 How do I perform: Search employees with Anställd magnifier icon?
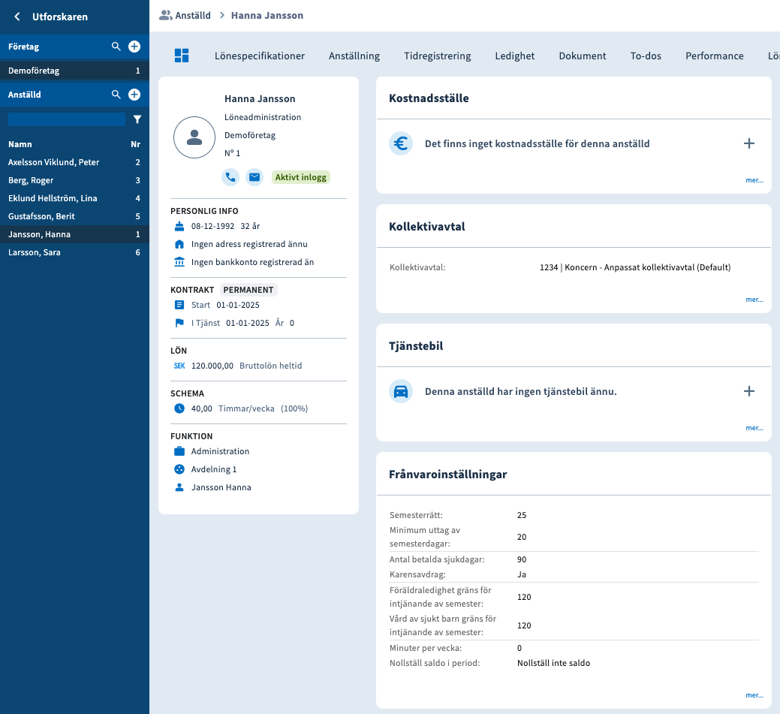(x=116, y=95)
